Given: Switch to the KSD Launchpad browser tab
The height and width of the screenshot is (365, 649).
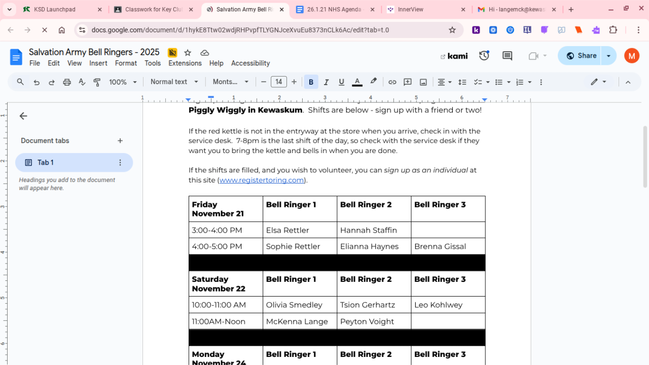Looking at the screenshot, I should click(61, 10).
